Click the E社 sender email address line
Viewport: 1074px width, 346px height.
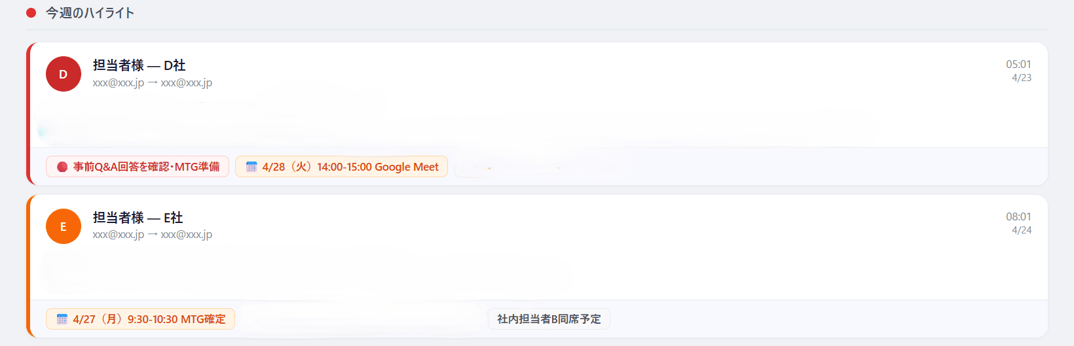153,235
